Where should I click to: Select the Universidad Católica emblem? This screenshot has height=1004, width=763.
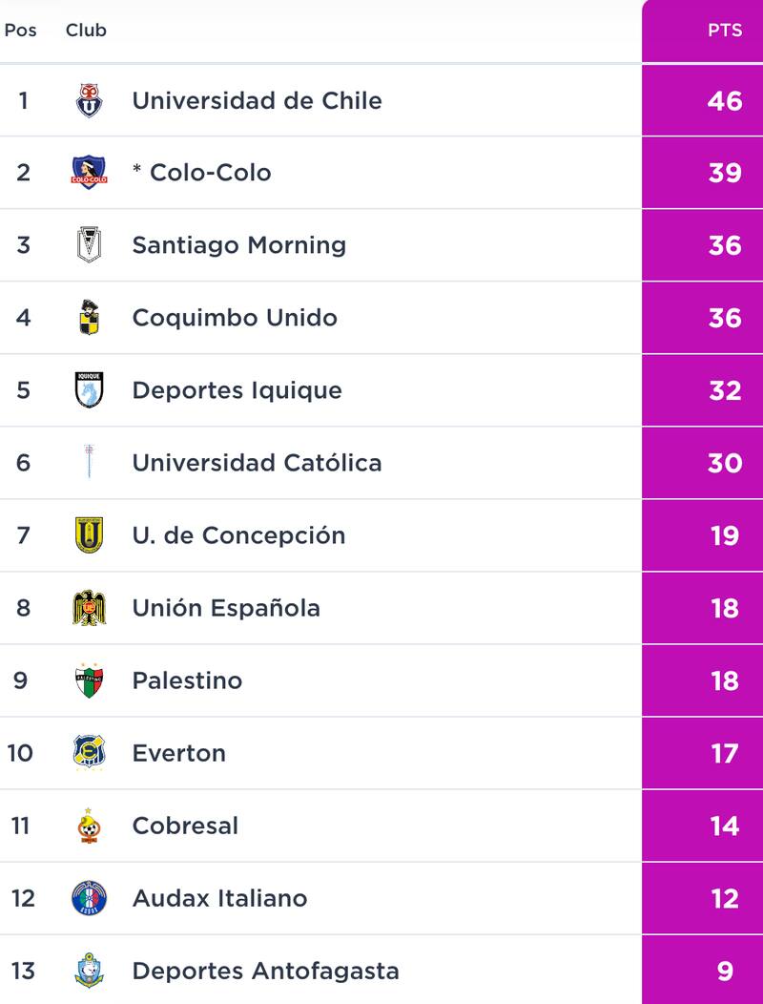(88, 462)
